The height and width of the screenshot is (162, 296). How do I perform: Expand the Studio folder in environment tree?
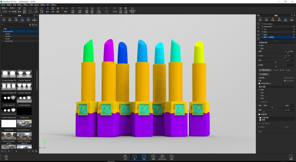click(4, 39)
